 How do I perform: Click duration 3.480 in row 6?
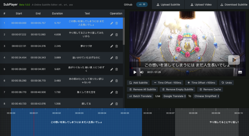coord(57,81)
